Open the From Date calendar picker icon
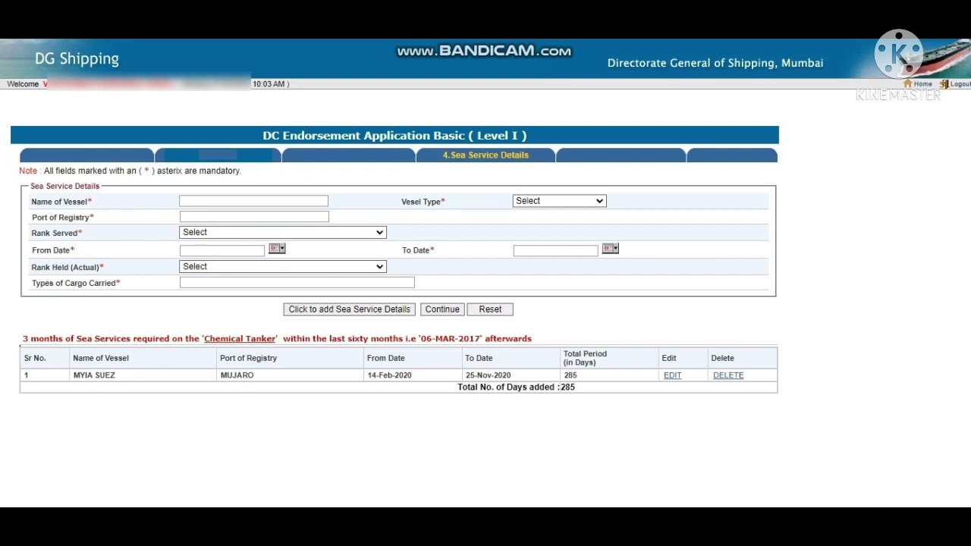This screenshot has height=546, width=971. (x=277, y=249)
